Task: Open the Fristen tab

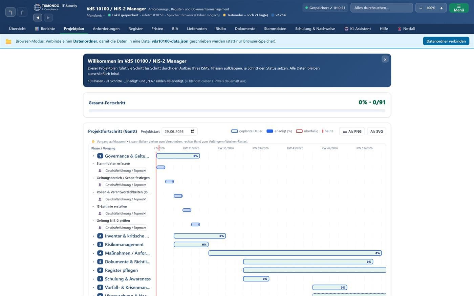Action: coord(157,29)
